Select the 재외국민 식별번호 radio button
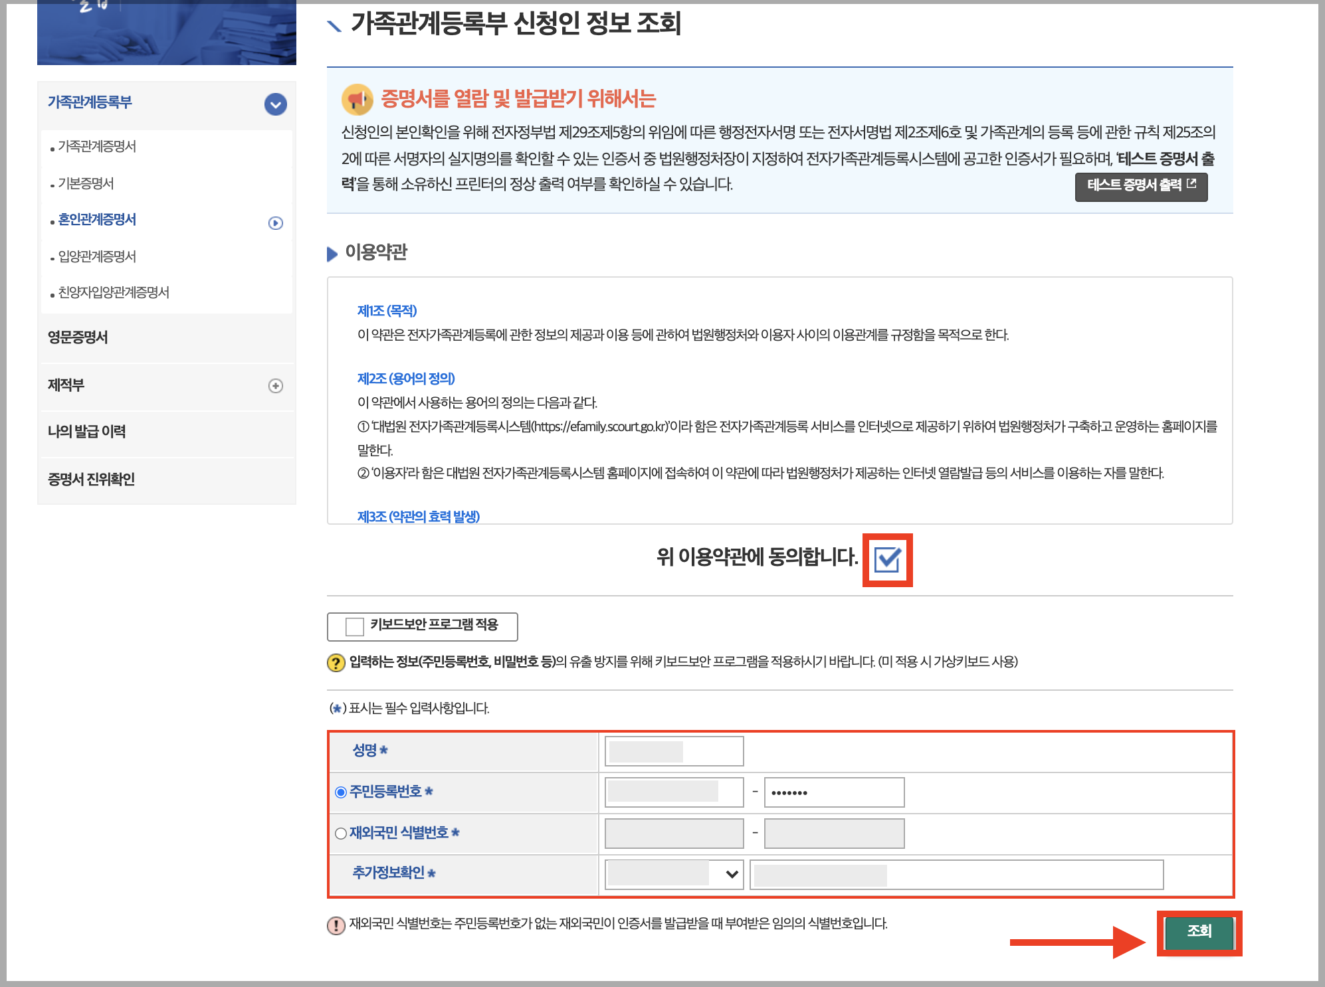 pyautogui.click(x=341, y=833)
